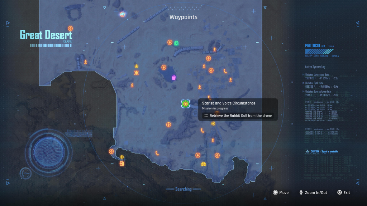Image resolution: width=367 pixels, height=206 pixels.
Task: Click the Move control hint
Action: (x=281, y=192)
